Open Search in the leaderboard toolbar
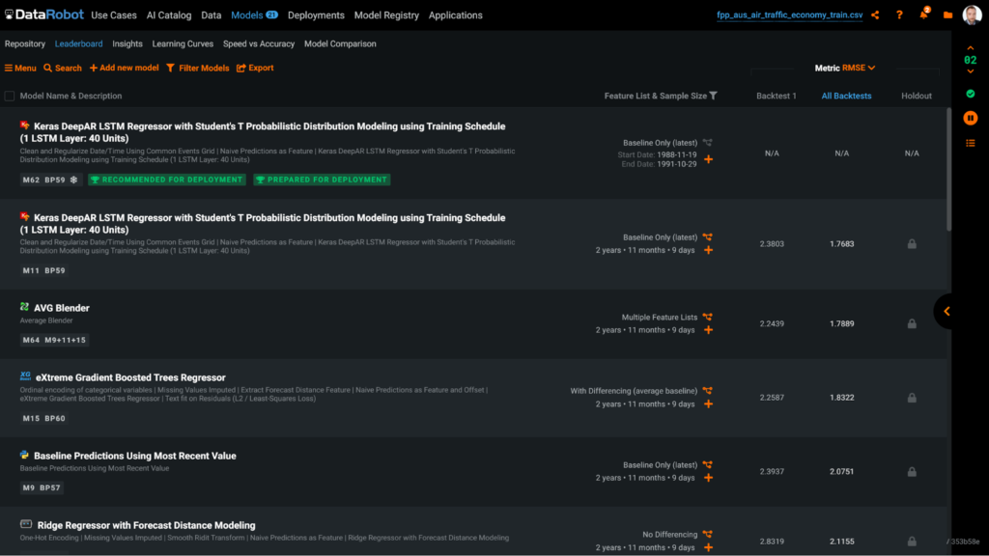This screenshot has width=989, height=556. coord(62,68)
